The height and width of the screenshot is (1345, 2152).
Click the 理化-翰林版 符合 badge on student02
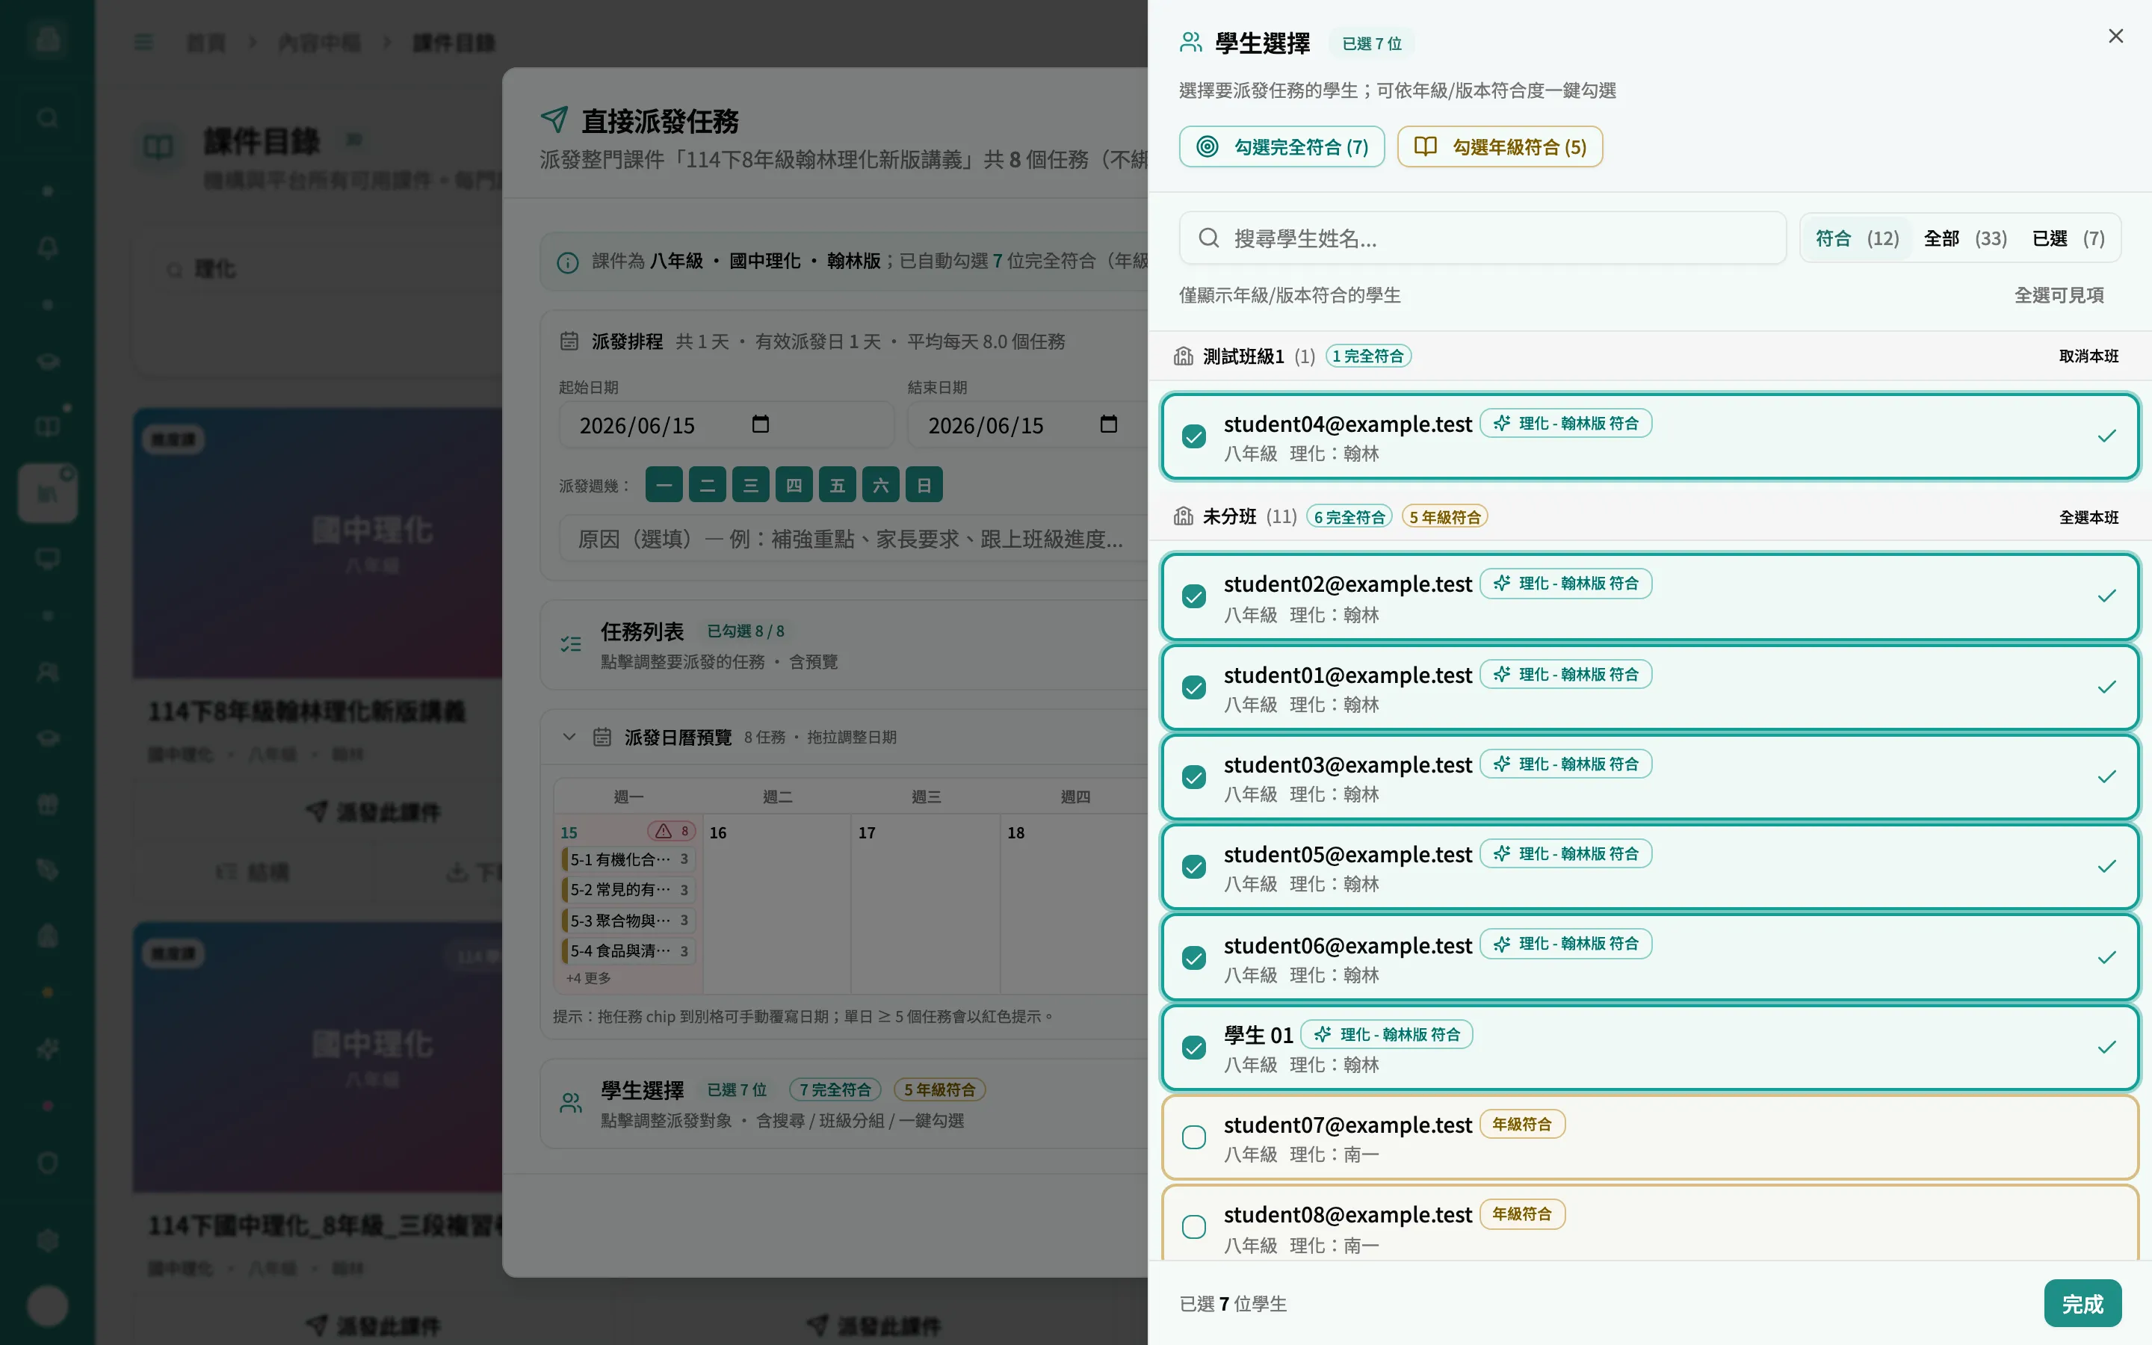point(1565,584)
